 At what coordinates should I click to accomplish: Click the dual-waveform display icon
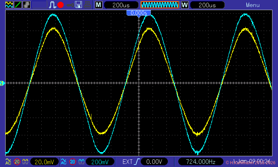(9, 5)
